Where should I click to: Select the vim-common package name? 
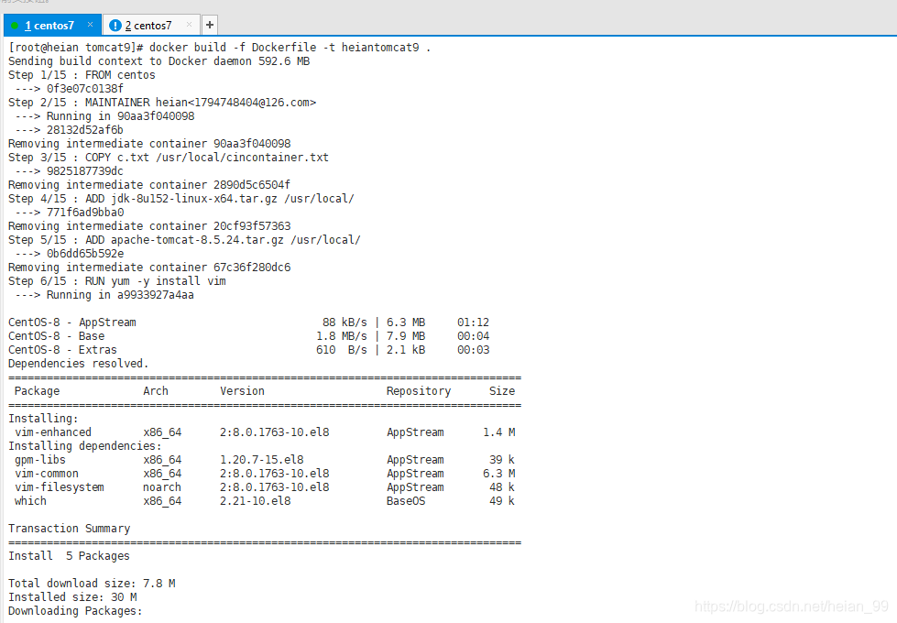pos(47,473)
